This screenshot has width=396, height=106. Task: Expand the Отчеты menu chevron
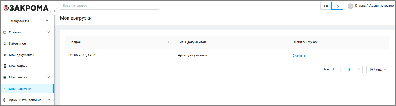pyautogui.click(x=49, y=32)
